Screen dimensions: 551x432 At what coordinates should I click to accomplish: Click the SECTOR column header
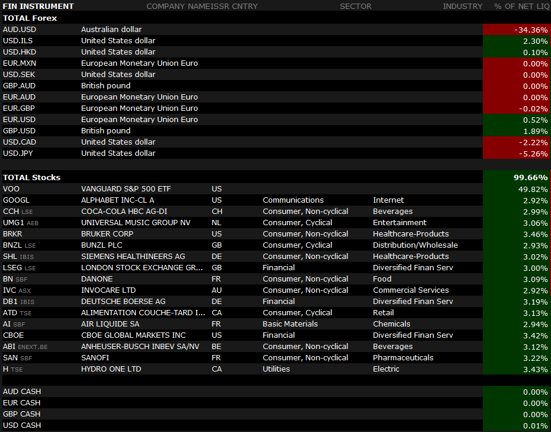[355, 7]
